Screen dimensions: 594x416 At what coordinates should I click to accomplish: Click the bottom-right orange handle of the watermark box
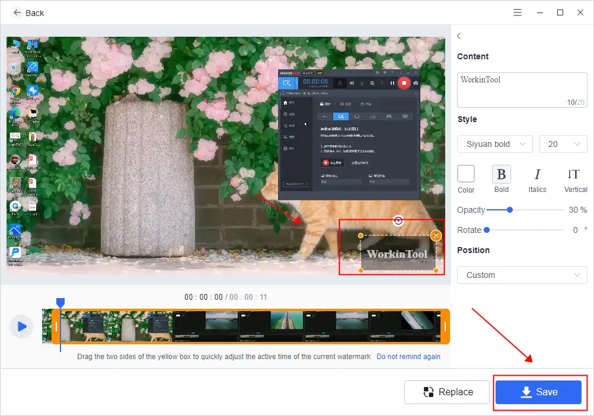[436, 270]
